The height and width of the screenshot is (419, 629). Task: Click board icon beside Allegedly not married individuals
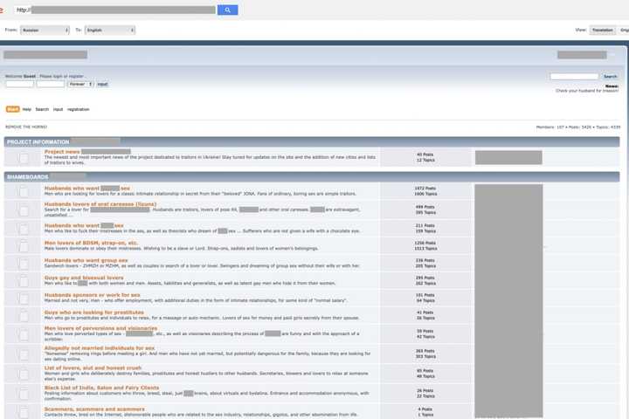click(24, 354)
